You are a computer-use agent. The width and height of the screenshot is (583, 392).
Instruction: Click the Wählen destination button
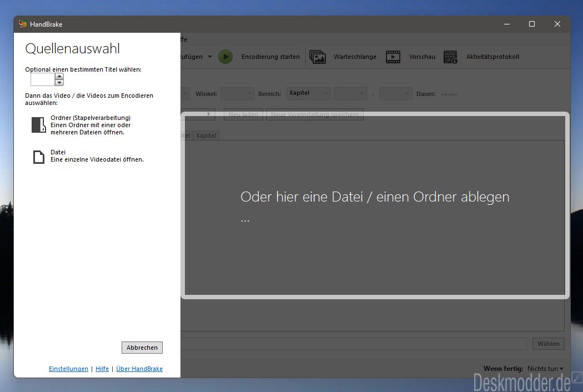click(x=549, y=344)
